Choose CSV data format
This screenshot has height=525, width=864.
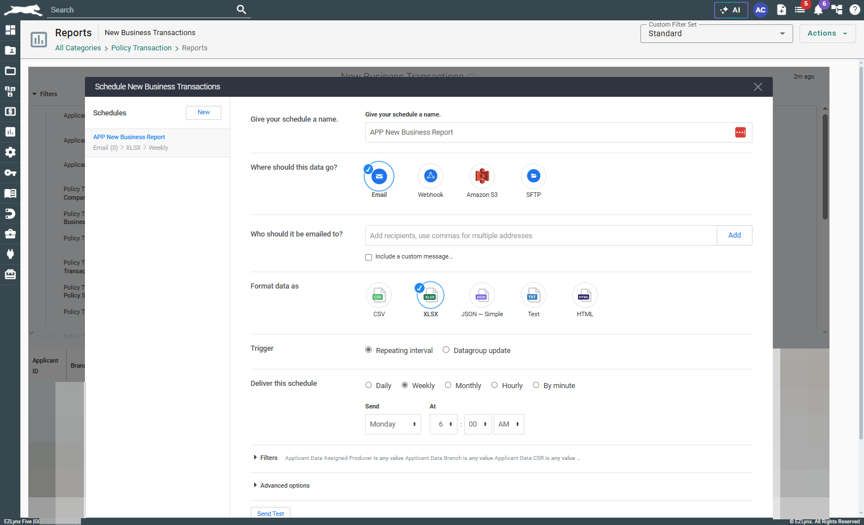(379, 295)
